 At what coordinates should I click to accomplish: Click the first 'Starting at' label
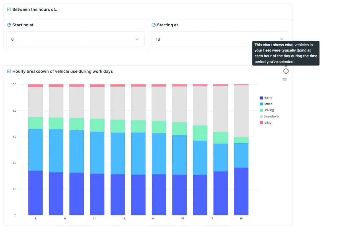23,25
